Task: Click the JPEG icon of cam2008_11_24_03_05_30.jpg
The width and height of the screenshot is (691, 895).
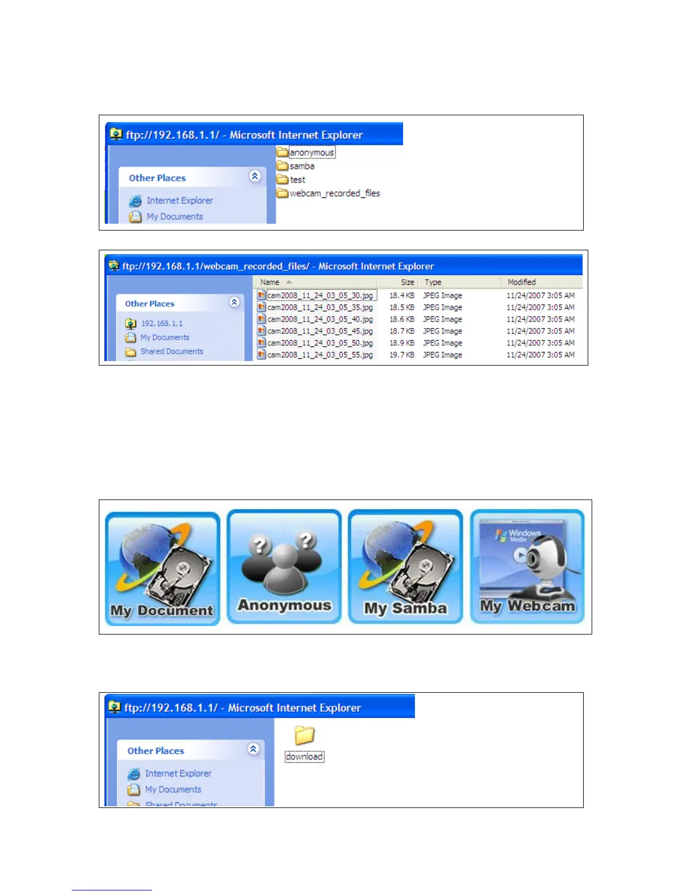Action: (261, 295)
